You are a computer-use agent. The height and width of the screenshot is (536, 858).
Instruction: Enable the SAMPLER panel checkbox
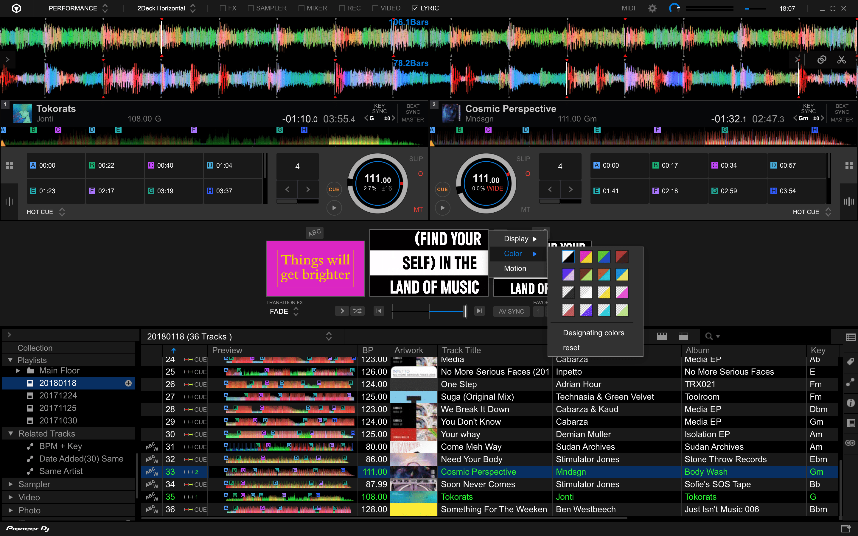click(x=251, y=8)
